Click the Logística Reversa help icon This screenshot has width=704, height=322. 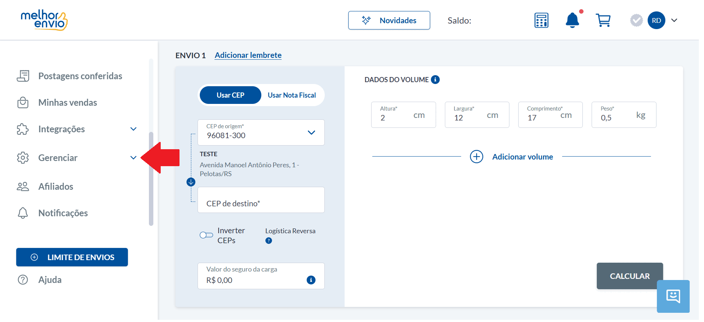coord(269,241)
